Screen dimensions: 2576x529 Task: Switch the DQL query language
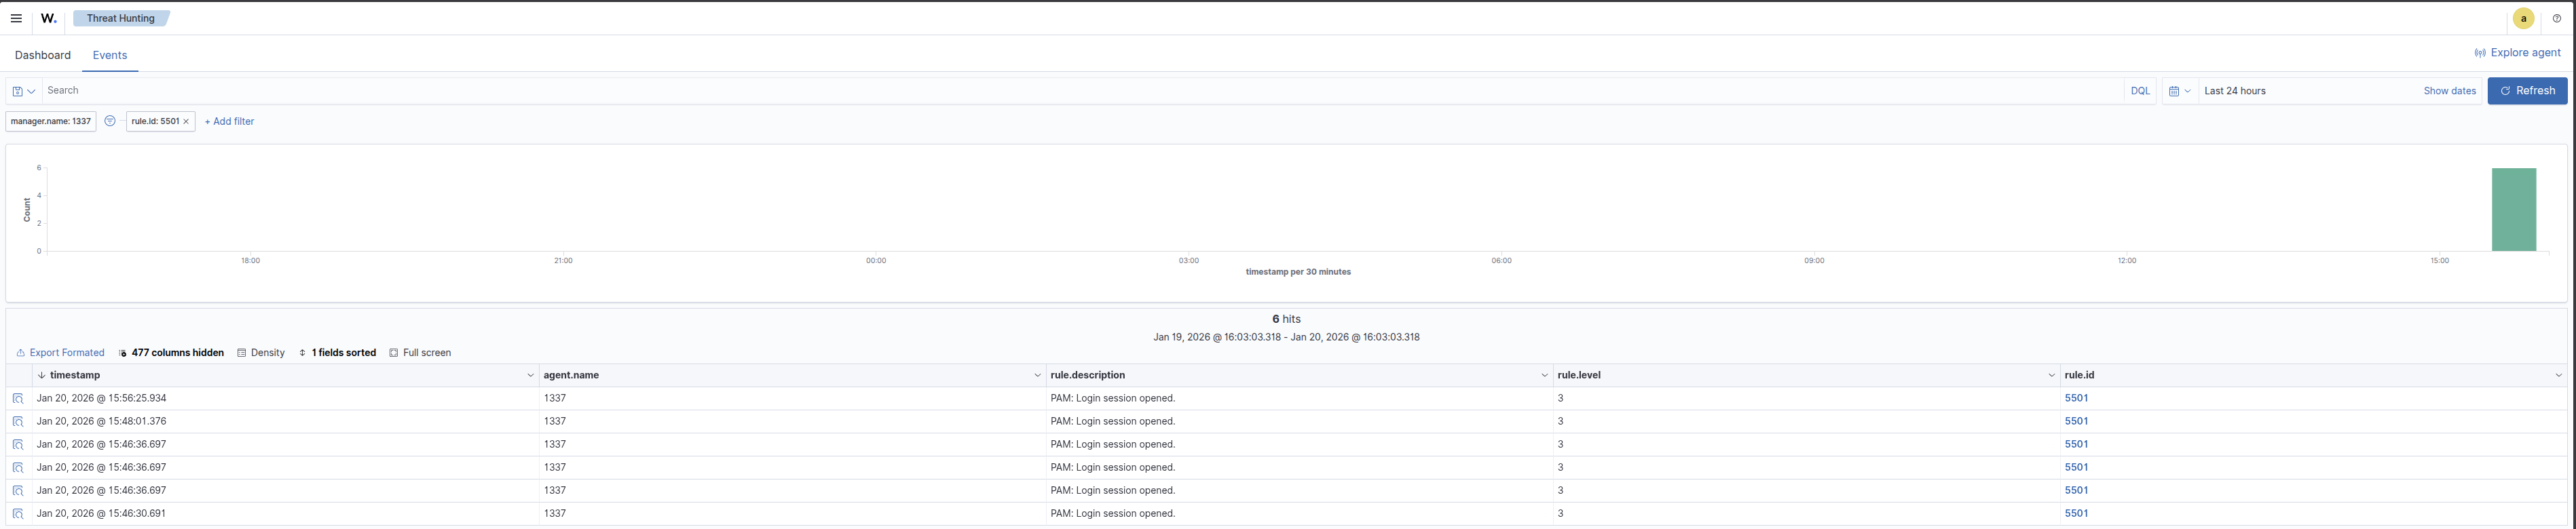click(x=2140, y=91)
